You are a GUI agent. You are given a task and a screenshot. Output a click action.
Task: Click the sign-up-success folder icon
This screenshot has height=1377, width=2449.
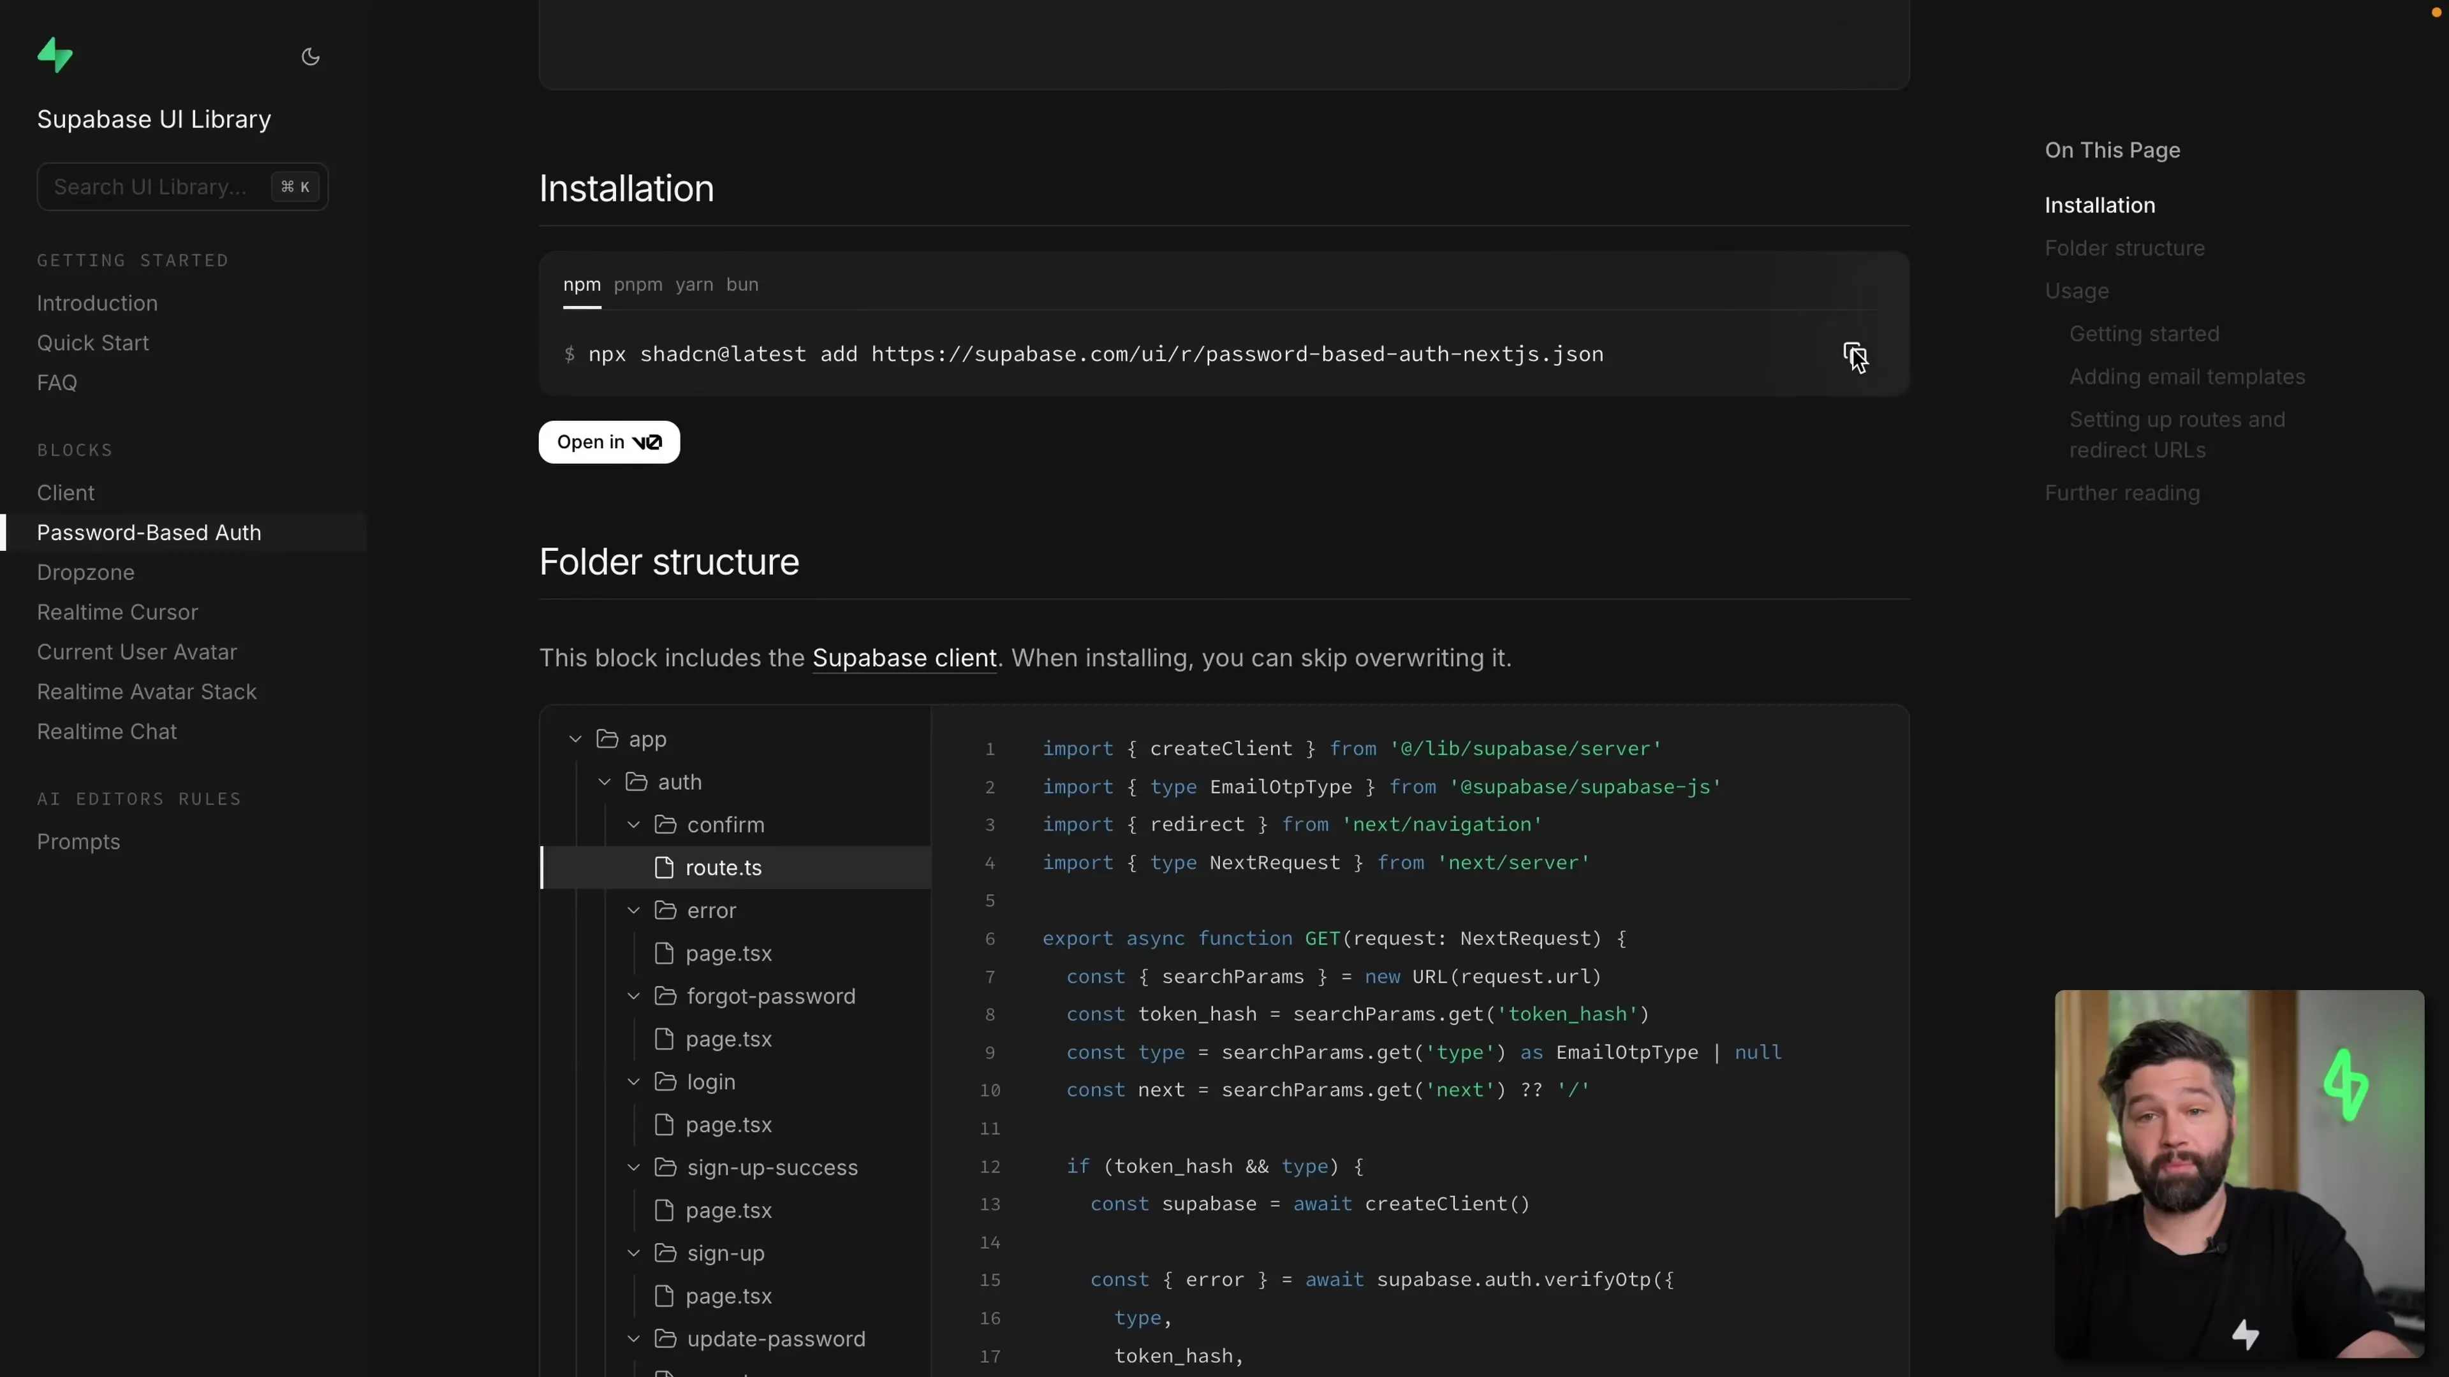[x=665, y=1167]
